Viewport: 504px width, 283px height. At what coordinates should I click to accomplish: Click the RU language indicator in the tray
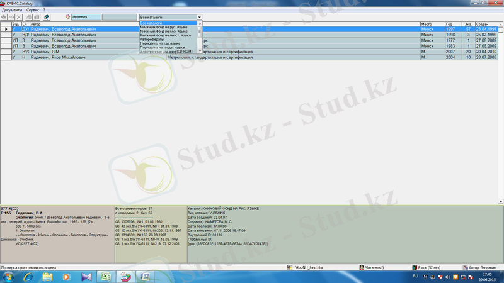tap(415, 276)
